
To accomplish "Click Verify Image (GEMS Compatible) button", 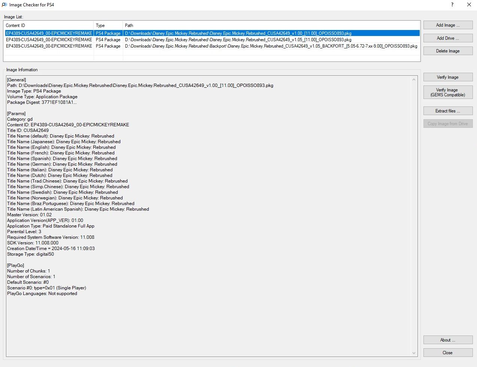I will pyautogui.click(x=448, y=92).
